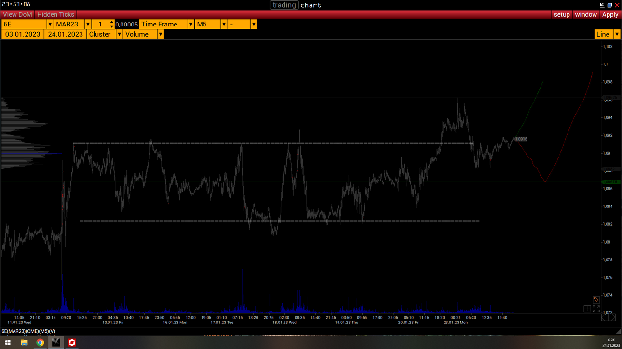This screenshot has width=622, height=349.
Task: Open the View DoM tab
Action: pos(17,14)
